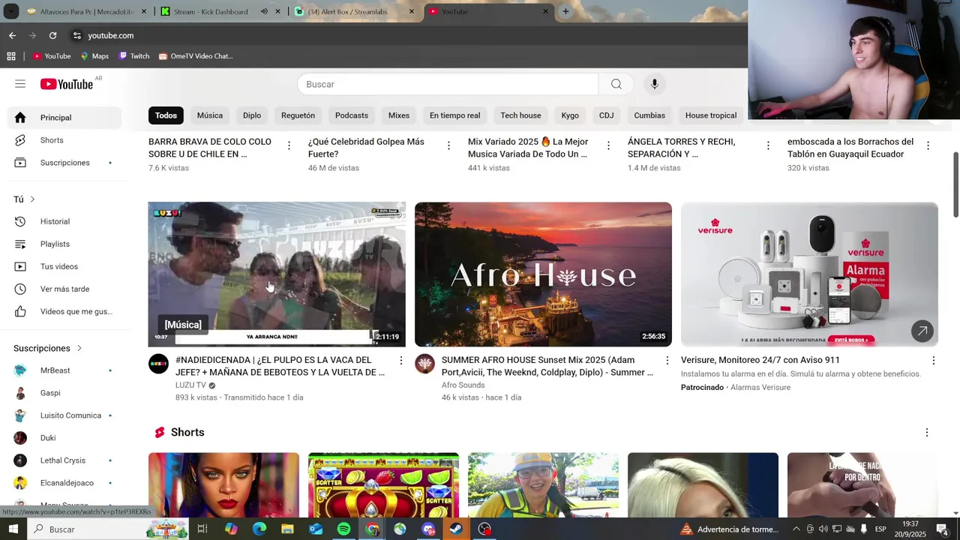Open the slot machine Short thumbnail
Viewport: 960px width, 540px height.
point(383,485)
